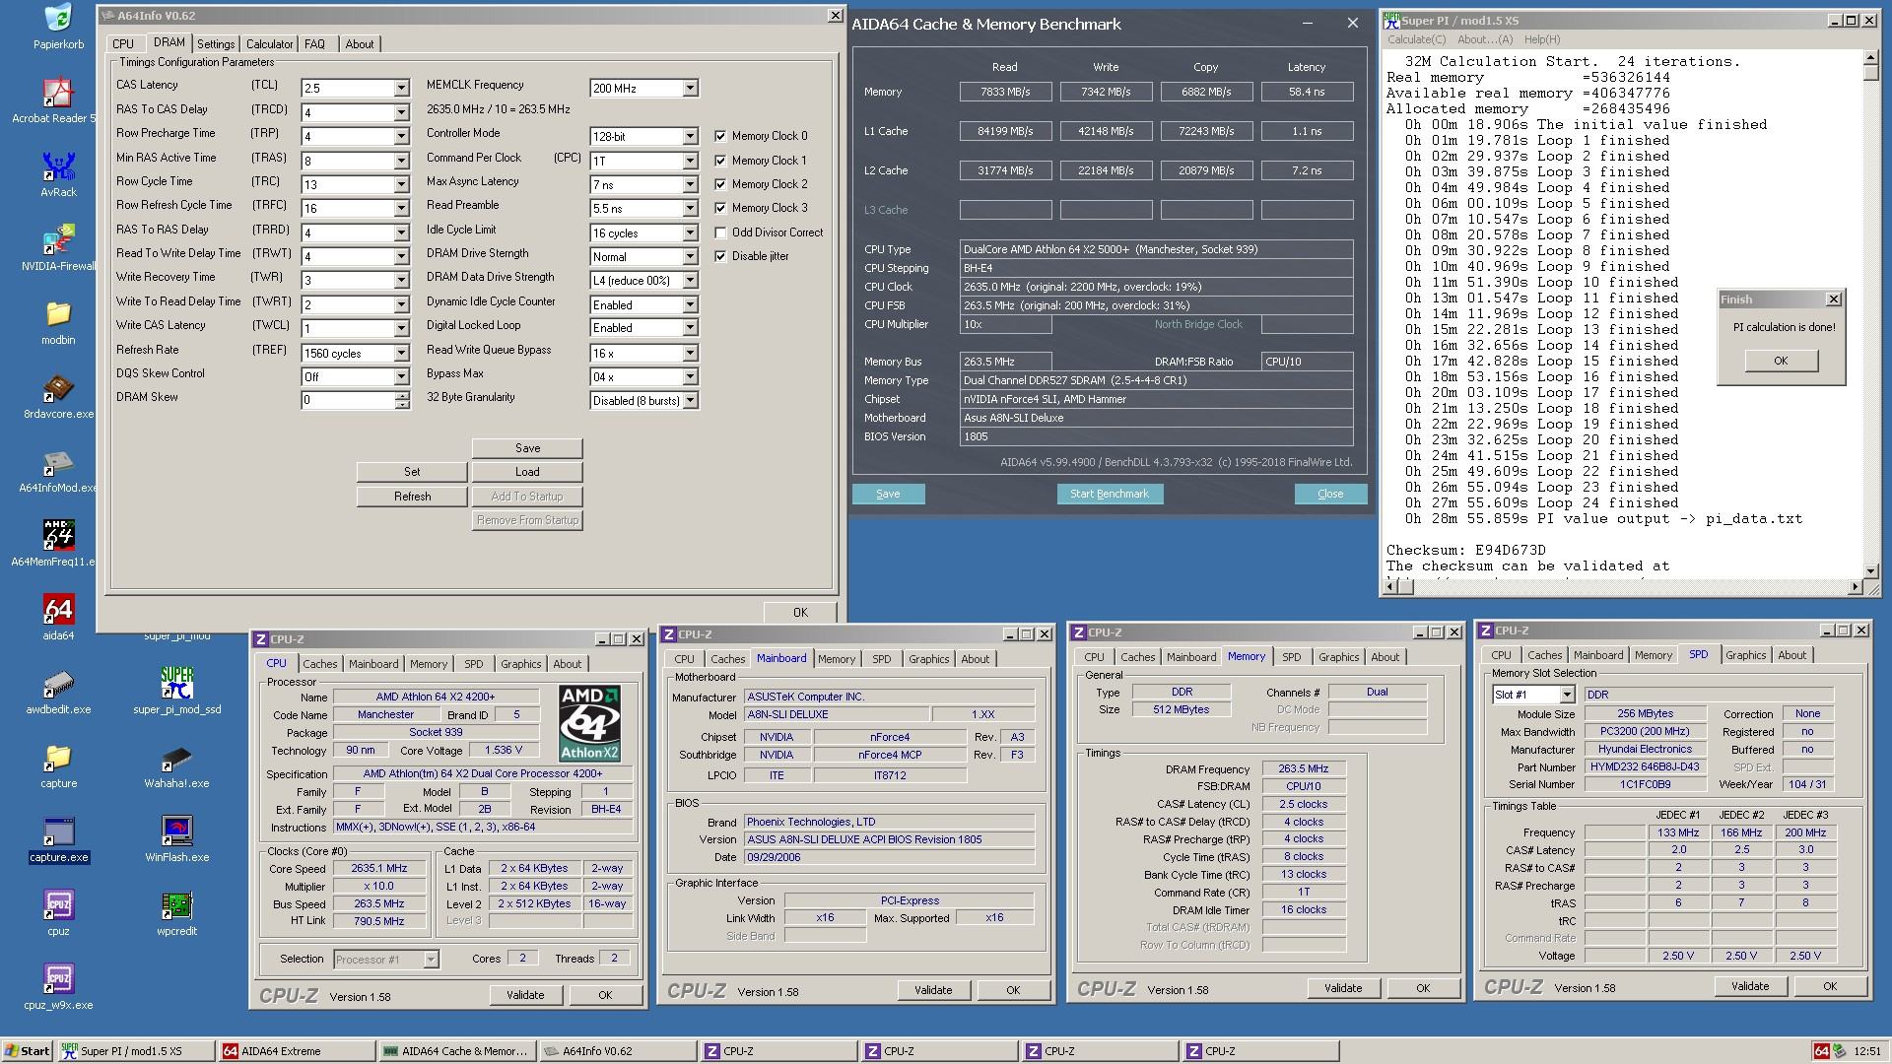Open the AvRack desktop icon

point(58,167)
